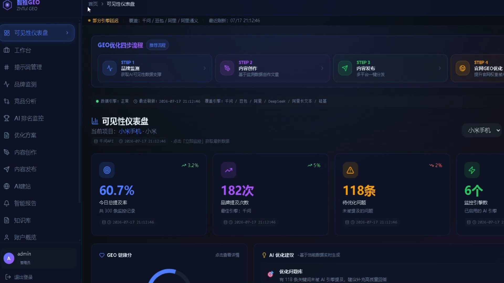Click the 账户概览 user icon
Viewport: 504px width, 283px height.
7,237
